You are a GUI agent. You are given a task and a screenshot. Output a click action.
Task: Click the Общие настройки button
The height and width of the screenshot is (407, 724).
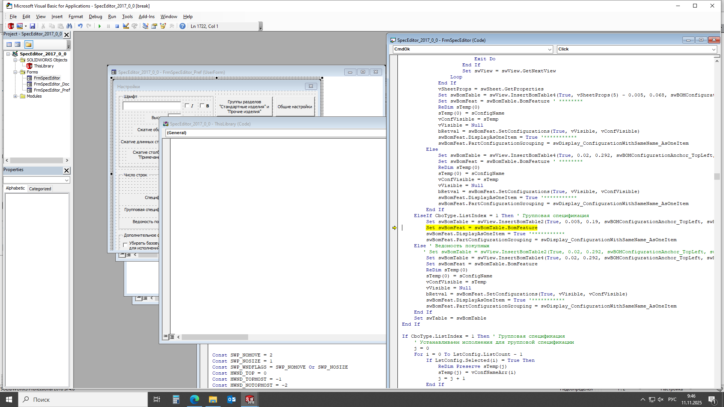[x=295, y=107]
